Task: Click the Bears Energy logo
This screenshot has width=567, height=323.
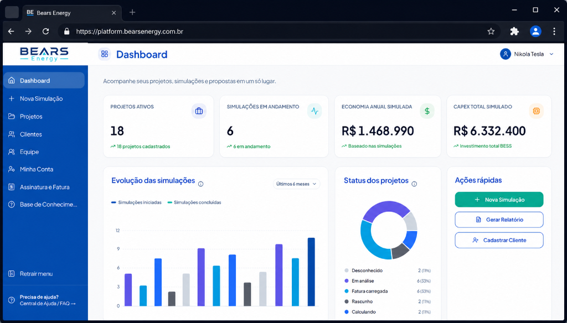Action: (44, 54)
